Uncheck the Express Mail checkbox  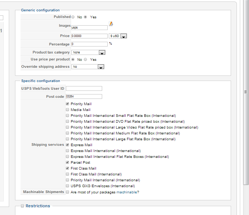67,145
